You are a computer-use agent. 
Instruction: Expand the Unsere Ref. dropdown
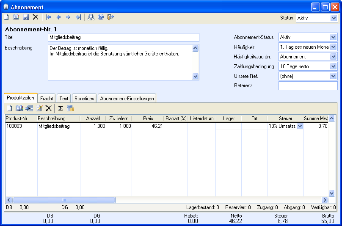point(333,76)
